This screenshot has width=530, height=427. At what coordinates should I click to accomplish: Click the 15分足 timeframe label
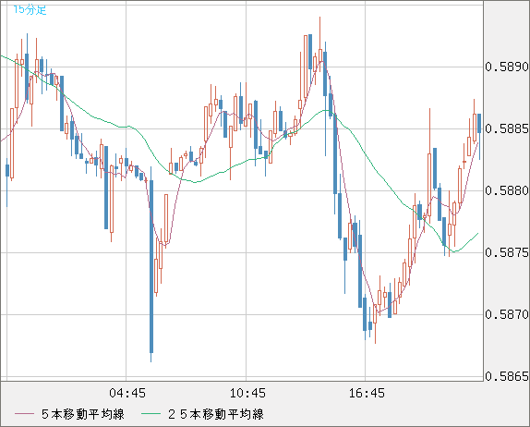[x=30, y=10]
